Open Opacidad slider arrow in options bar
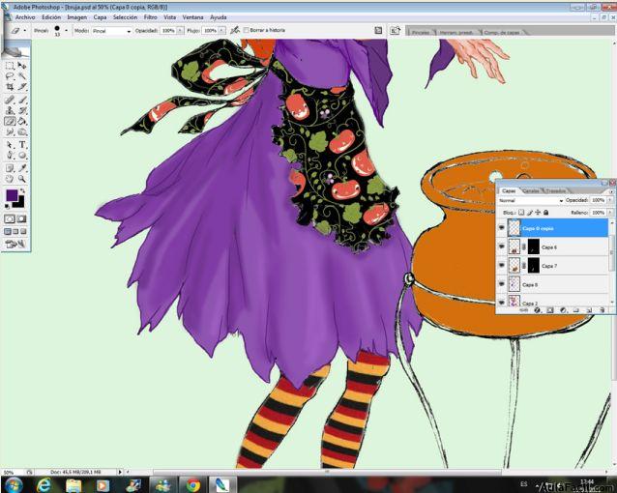 pyautogui.click(x=180, y=30)
